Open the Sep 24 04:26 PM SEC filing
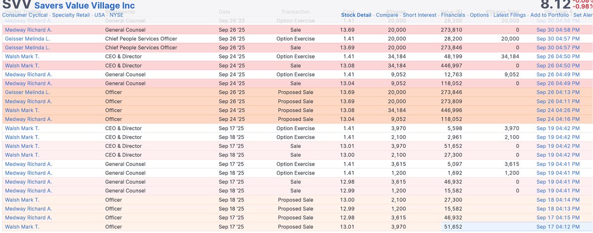Screen dimensions: 593x233 pyautogui.click(x=558, y=110)
